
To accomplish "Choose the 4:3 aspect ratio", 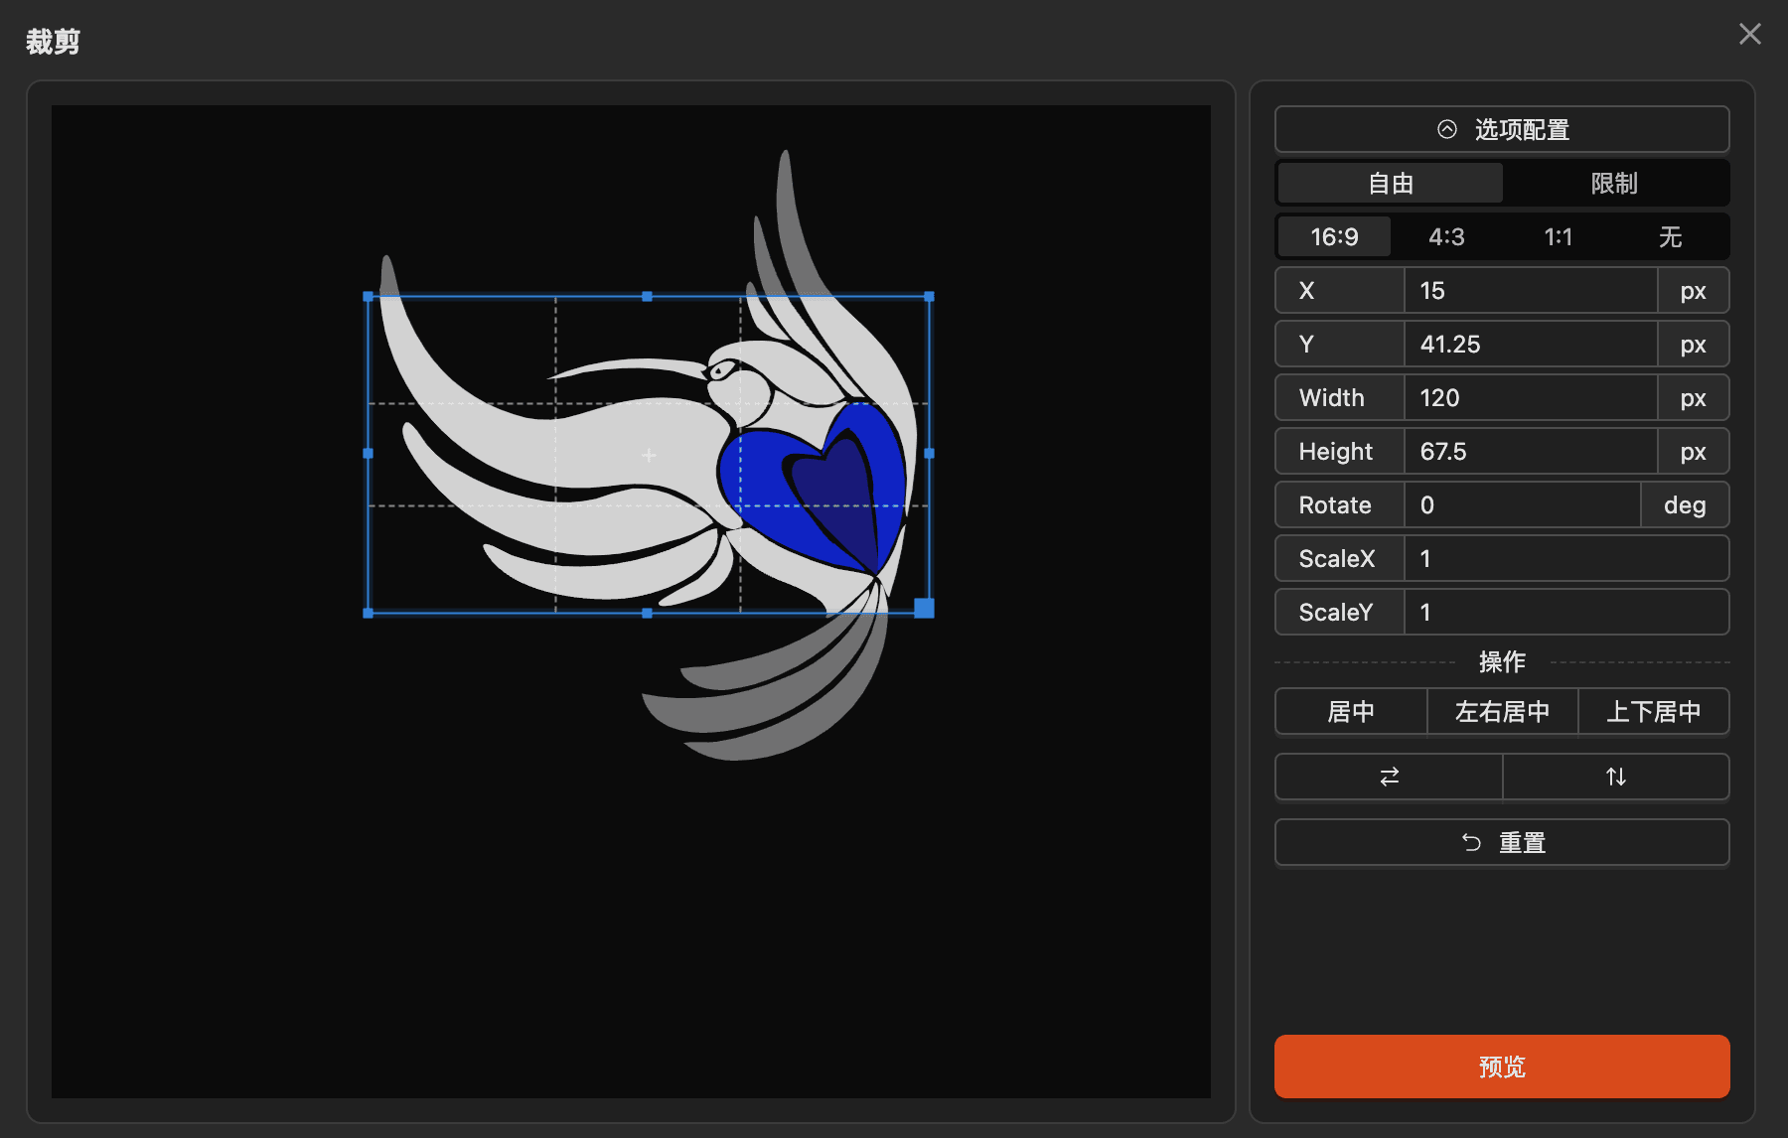I will (1446, 236).
